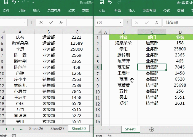This screenshot has width=193, height=137.
Task: Click the ... more sheets button
Action: point(22,129)
